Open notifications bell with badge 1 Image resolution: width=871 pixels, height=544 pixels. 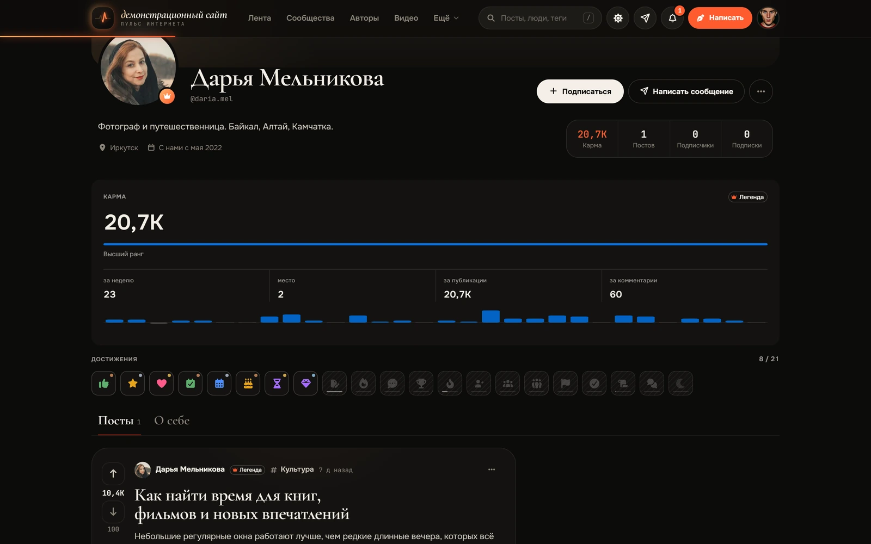672,18
